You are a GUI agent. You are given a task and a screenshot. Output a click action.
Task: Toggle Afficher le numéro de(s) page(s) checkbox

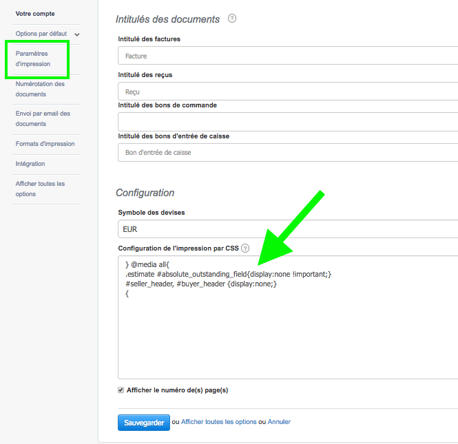[x=121, y=390]
